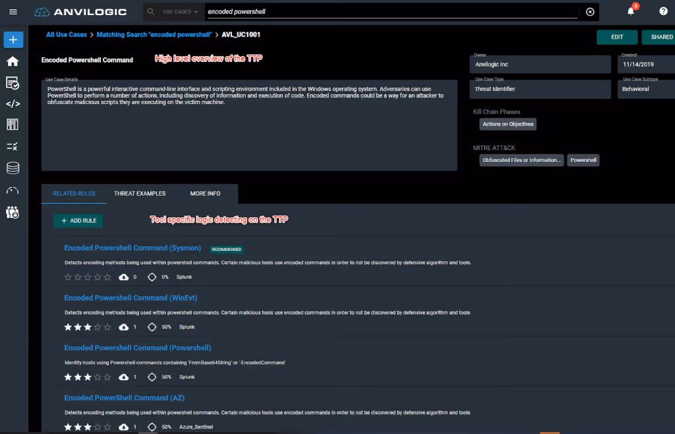The image size is (675, 434).
Task: Open the Use Case Subtype field
Action: pyautogui.click(x=646, y=89)
